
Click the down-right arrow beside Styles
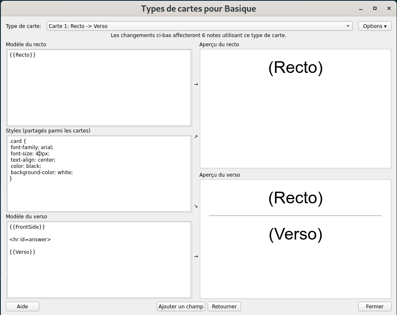click(x=196, y=206)
